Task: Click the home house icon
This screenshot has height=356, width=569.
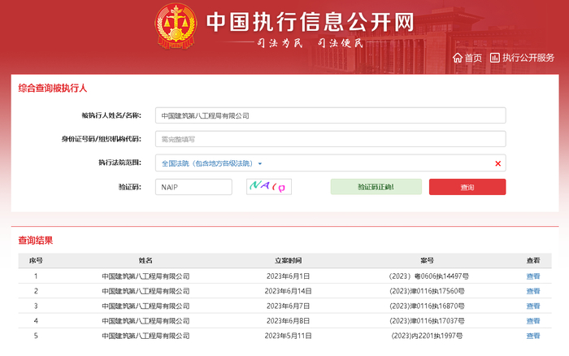Action: tap(458, 58)
